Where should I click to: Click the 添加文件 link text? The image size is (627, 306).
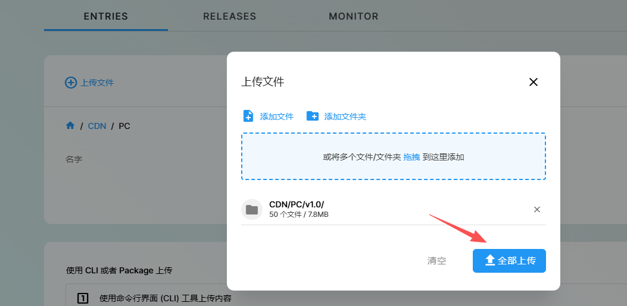tap(277, 116)
